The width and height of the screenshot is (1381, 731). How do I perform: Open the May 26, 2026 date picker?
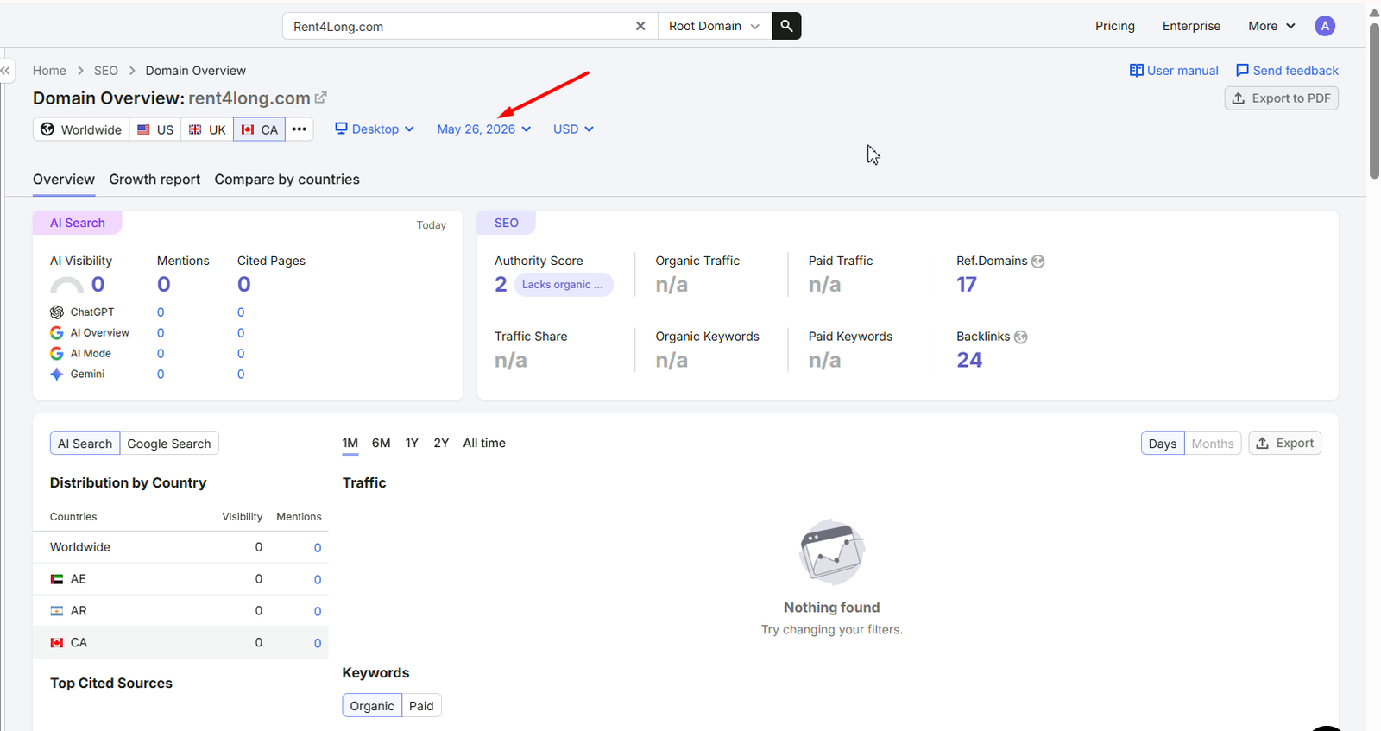pos(483,129)
